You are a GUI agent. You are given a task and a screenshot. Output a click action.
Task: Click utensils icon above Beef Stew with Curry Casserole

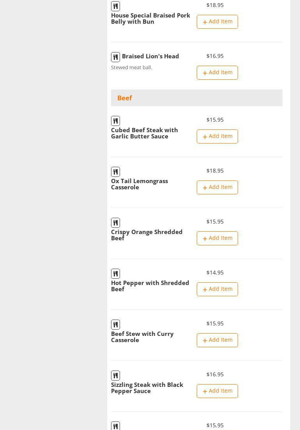point(115,325)
